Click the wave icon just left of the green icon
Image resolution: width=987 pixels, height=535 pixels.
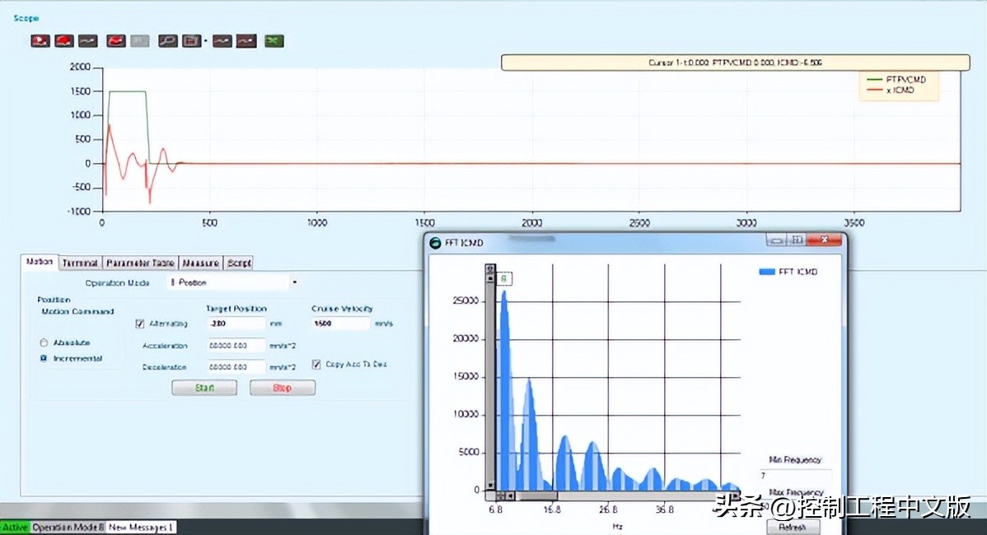coord(246,41)
